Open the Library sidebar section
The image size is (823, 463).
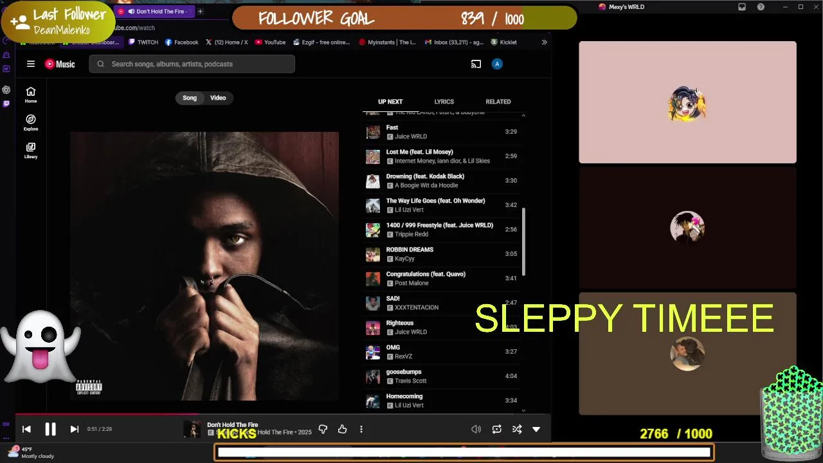point(31,150)
